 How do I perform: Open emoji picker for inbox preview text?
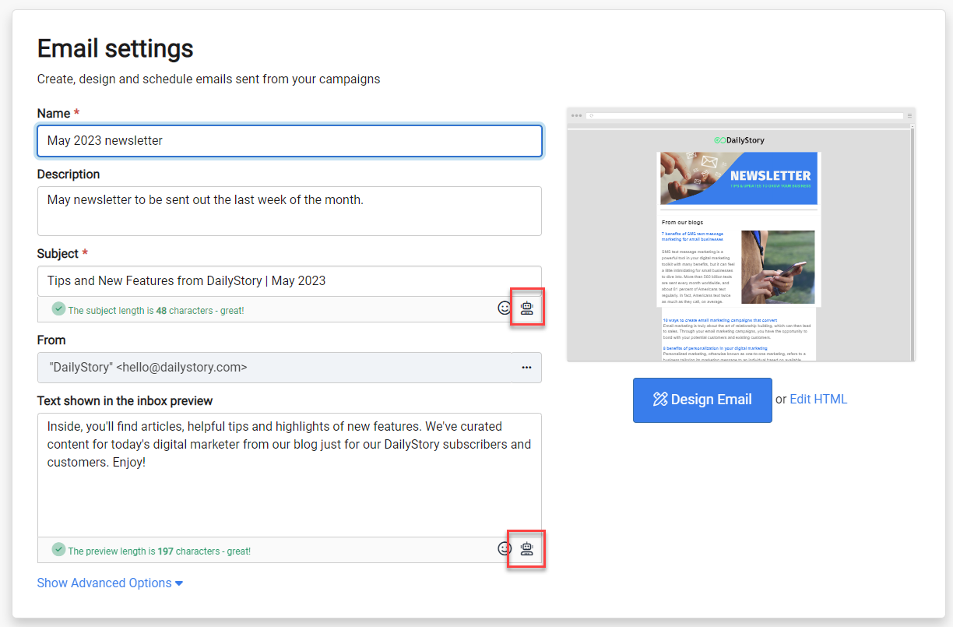505,548
